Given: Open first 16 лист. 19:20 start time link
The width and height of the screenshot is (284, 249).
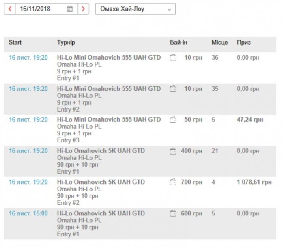Looking at the screenshot, I should (x=28, y=58).
